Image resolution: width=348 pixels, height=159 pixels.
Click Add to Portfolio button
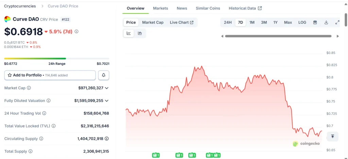(x=50, y=75)
